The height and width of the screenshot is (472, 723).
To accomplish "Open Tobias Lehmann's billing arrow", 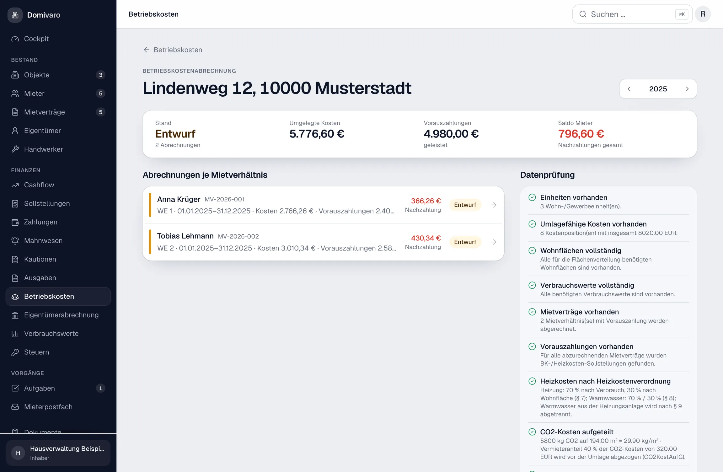I will (494, 242).
